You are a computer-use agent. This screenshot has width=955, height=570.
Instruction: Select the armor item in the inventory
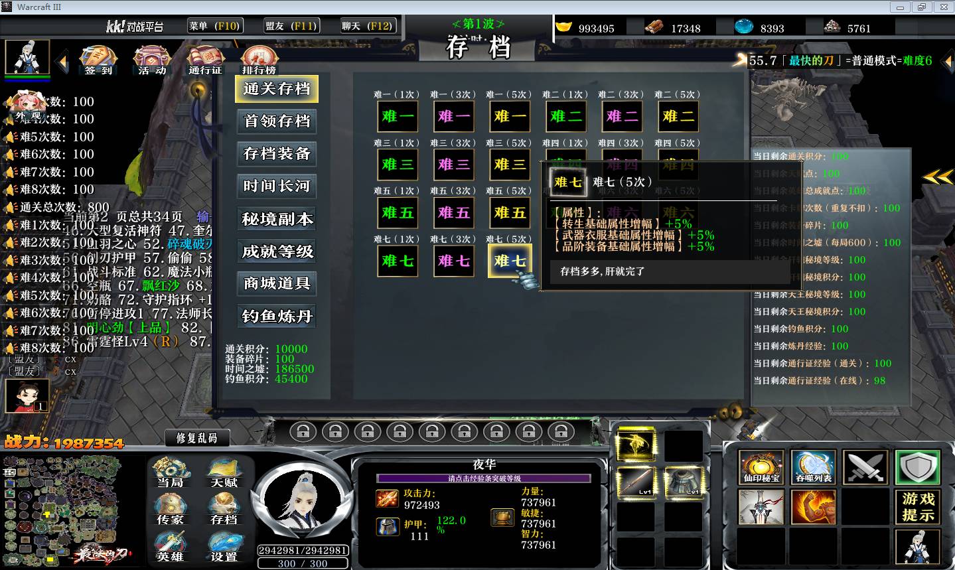[684, 482]
